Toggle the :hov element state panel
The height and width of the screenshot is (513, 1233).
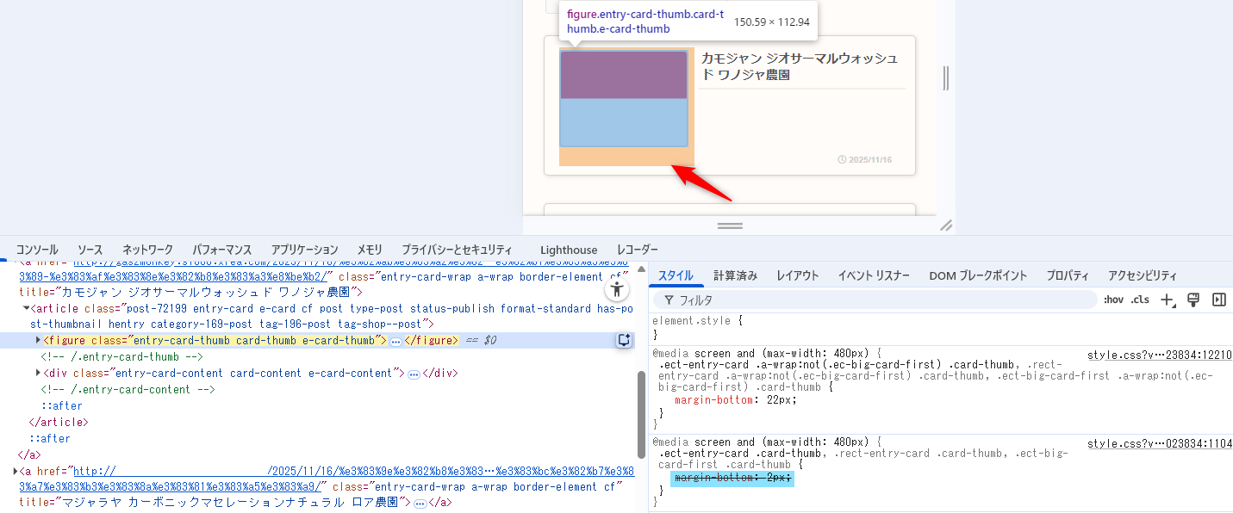coord(1113,300)
